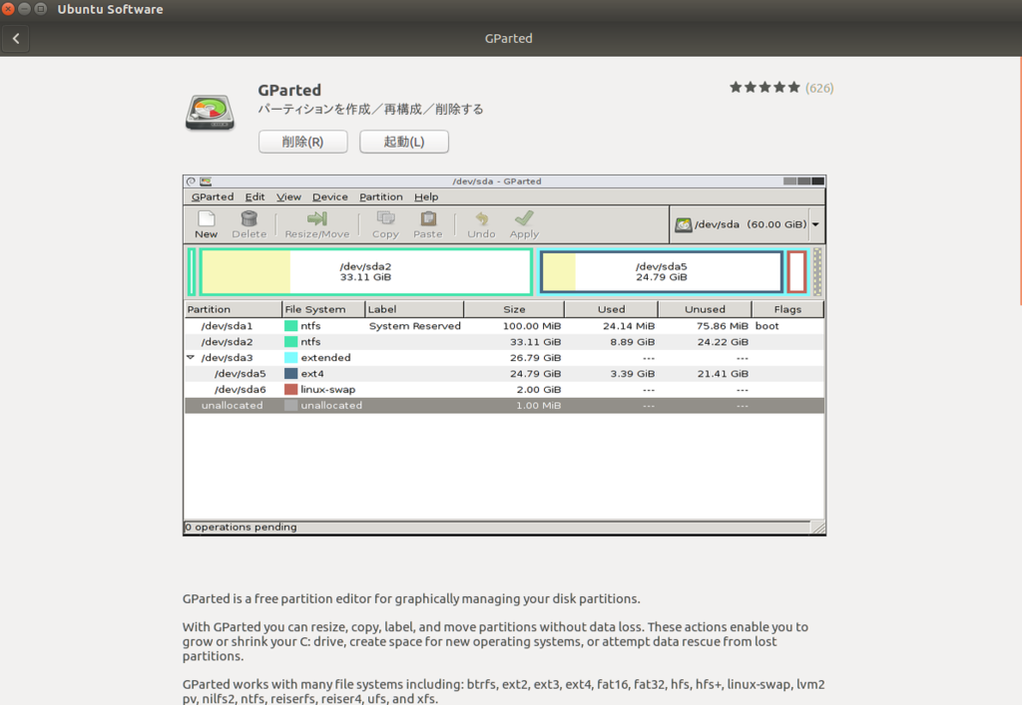The width and height of the screenshot is (1022, 705).
Task: Click the Size column header
Action: 514,309
